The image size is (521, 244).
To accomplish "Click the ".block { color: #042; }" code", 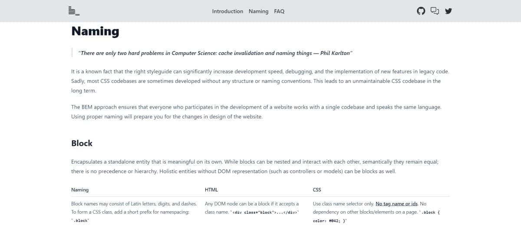I will 330,221.
